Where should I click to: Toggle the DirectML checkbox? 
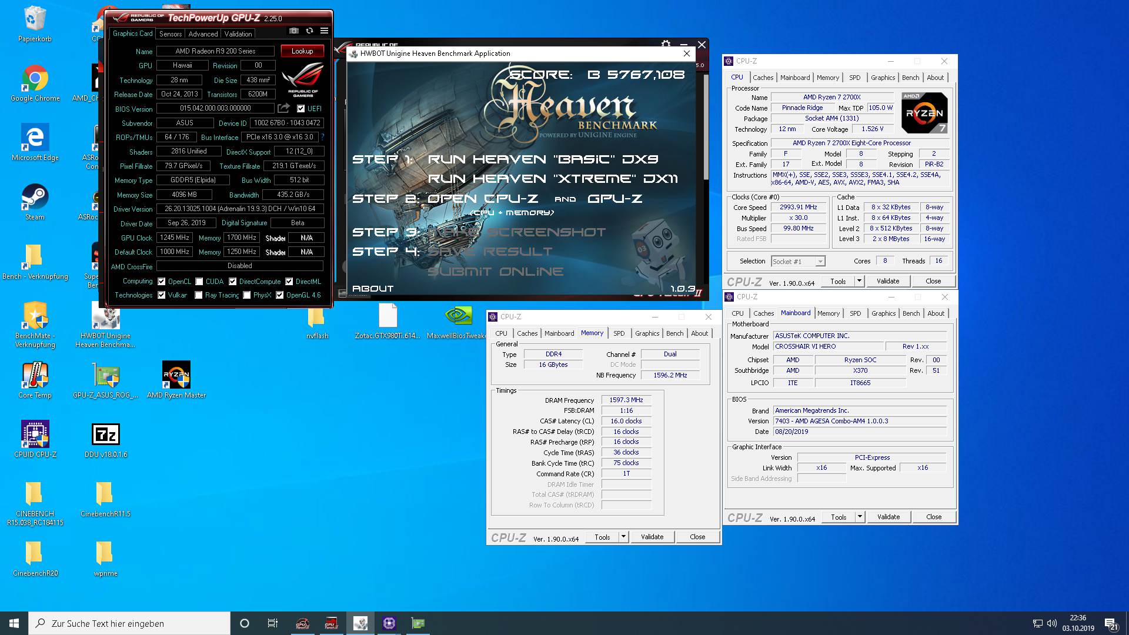tap(289, 282)
